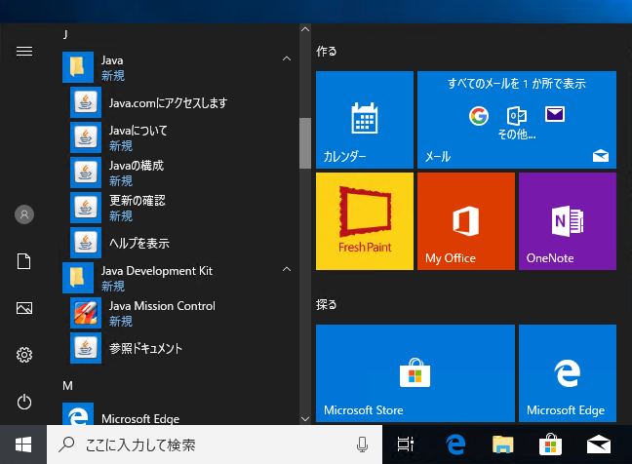Open File Explorer from the taskbar
This screenshot has width=632, height=464.
[502, 445]
